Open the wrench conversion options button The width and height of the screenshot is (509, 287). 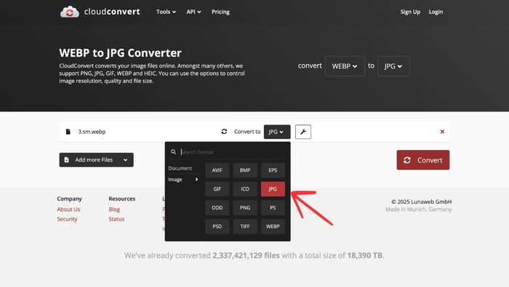(x=303, y=132)
